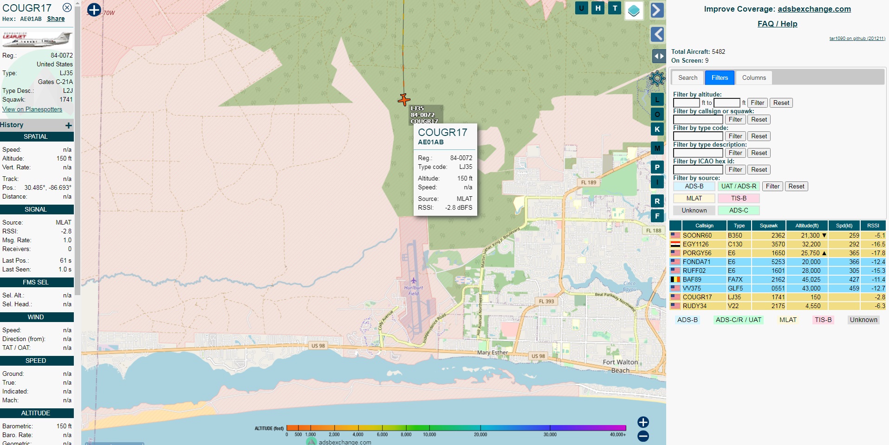The height and width of the screenshot is (445, 889).
Task: Switch to the Filters tab
Action: tap(720, 77)
